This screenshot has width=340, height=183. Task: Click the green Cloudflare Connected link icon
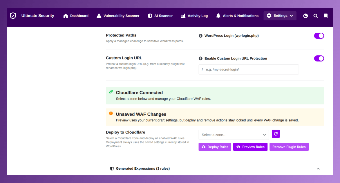coord(111,92)
